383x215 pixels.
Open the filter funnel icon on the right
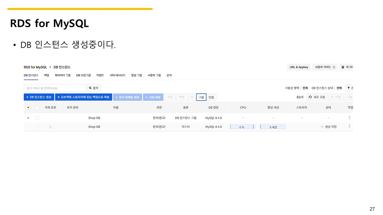[349, 88]
